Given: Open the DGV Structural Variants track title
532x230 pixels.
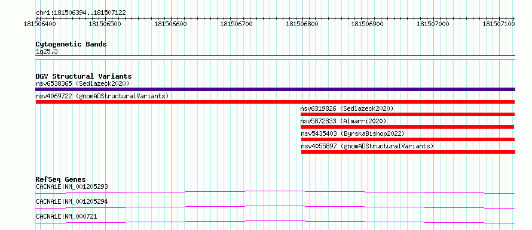Looking at the screenshot, I should 84,76.
